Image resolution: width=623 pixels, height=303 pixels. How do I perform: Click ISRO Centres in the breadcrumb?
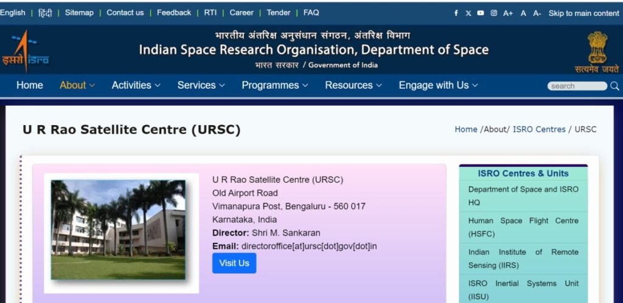(x=539, y=129)
